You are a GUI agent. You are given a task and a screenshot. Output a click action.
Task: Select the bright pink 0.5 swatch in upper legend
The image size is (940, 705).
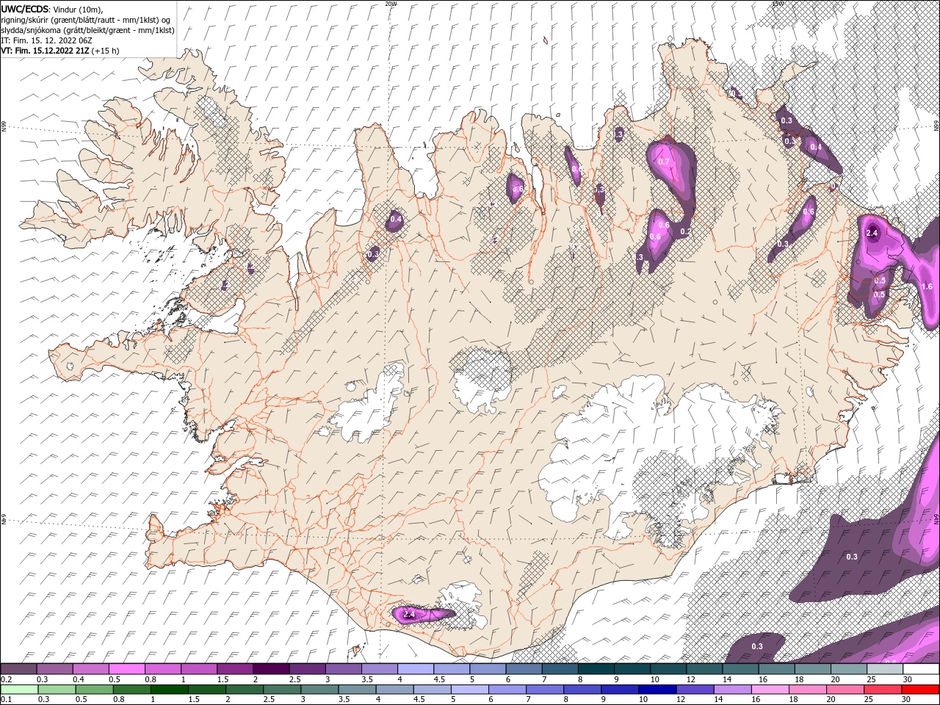pos(126,669)
